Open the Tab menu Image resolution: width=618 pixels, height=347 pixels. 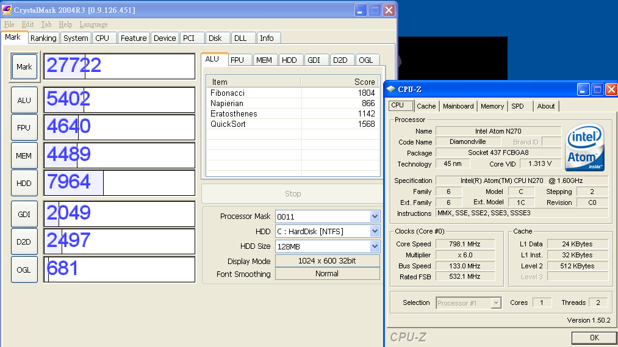(46, 24)
